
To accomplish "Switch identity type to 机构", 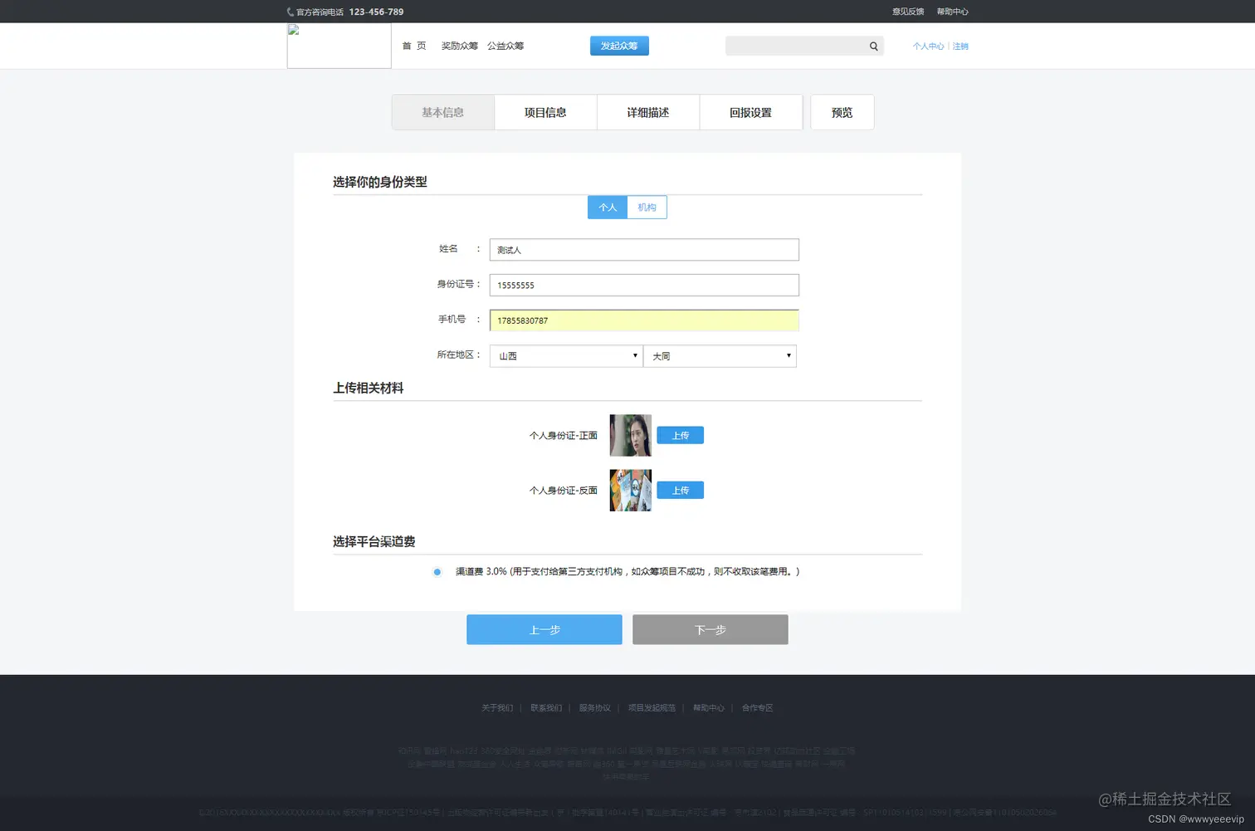I will click(x=647, y=207).
